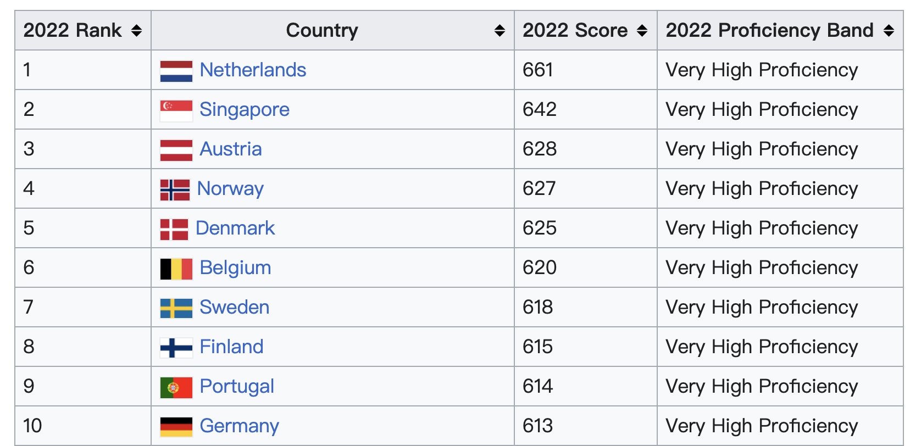The height and width of the screenshot is (446, 910).
Task: Select the 661 score cell
Action: [x=538, y=70]
